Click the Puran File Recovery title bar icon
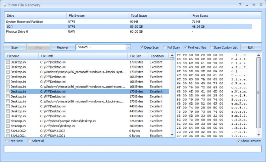This screenshot has height=162, width=266. tap(4, 5)
